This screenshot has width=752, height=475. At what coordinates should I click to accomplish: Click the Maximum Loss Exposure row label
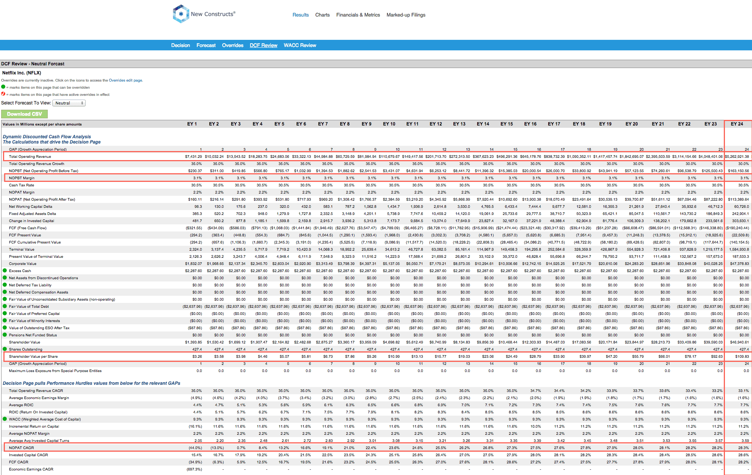point(55,371)
